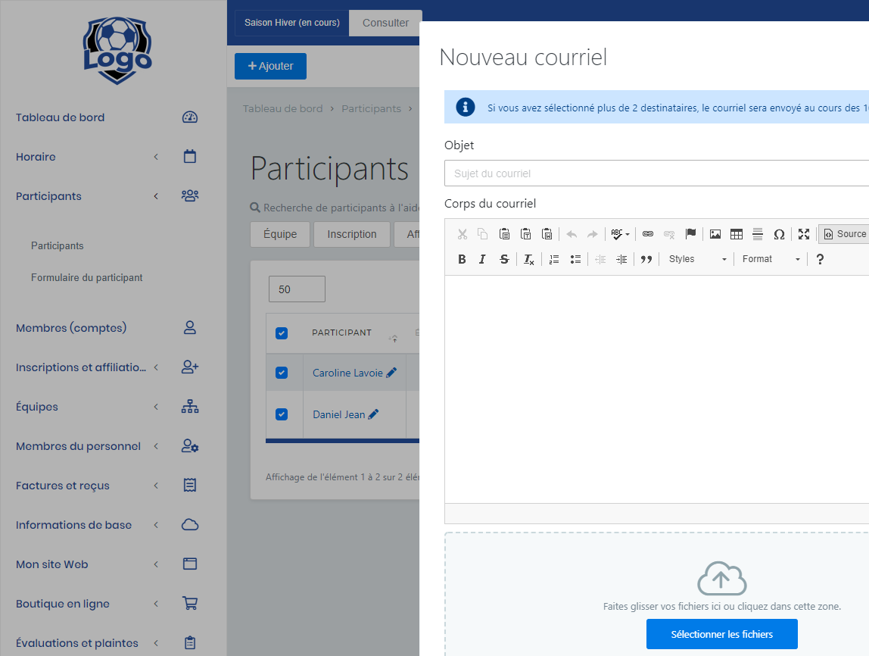Toggle bold formatting in email editor
This screenshot has width=869, height=656.
point(462,259)
